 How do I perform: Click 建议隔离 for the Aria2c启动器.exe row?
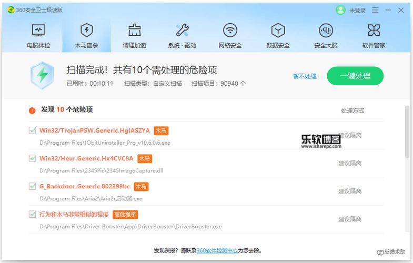[350, 191]
